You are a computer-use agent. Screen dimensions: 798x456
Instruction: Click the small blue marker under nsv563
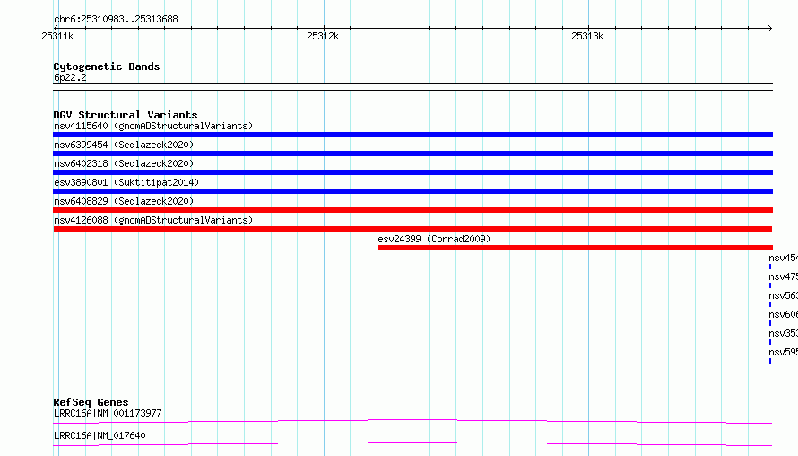770,304
